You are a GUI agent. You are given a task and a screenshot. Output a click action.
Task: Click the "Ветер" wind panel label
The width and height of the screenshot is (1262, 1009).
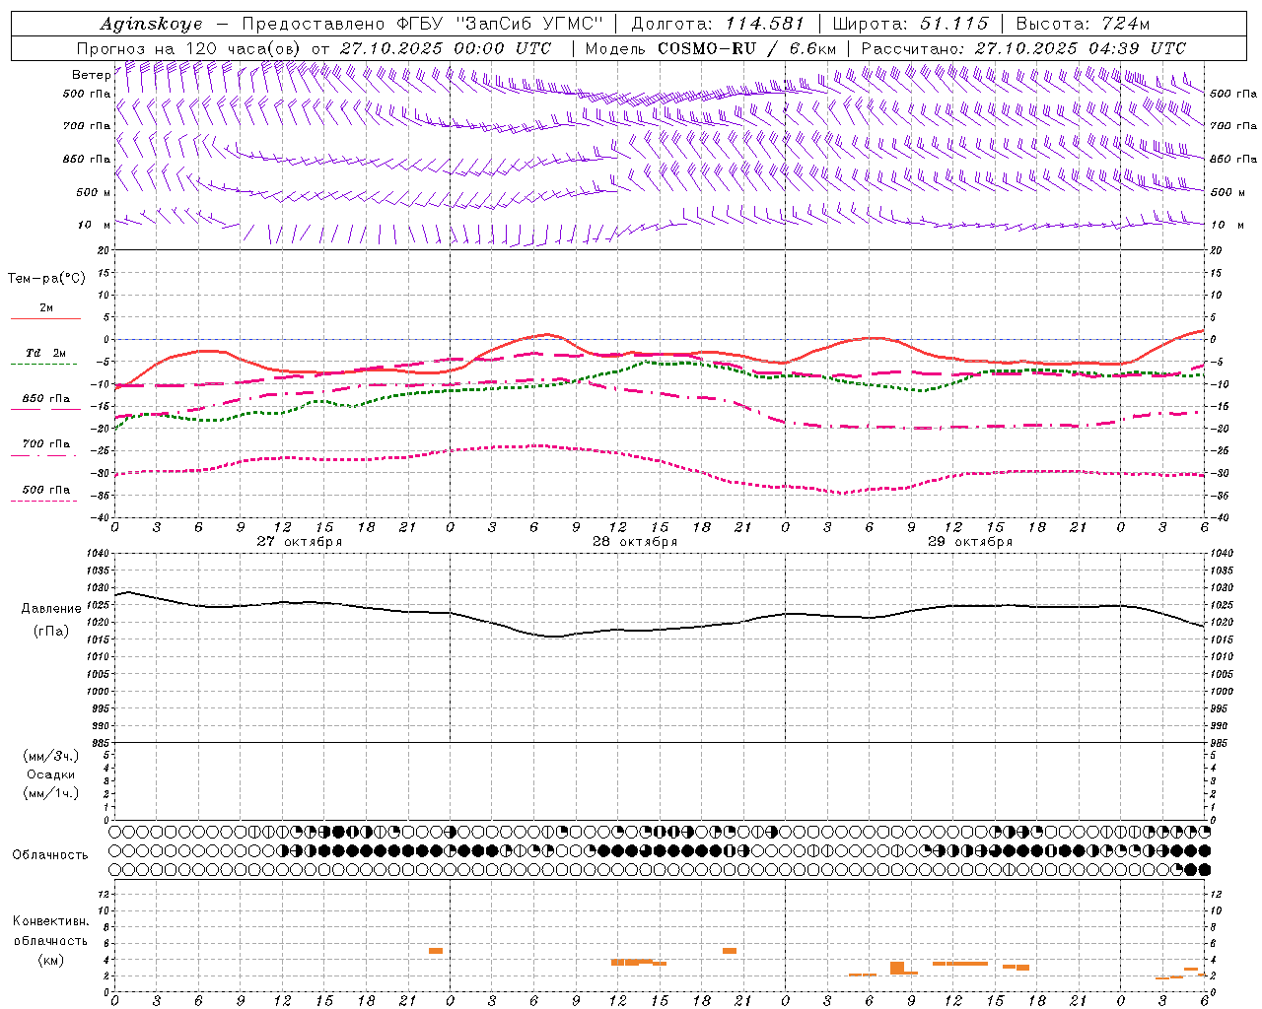(91, 75)
